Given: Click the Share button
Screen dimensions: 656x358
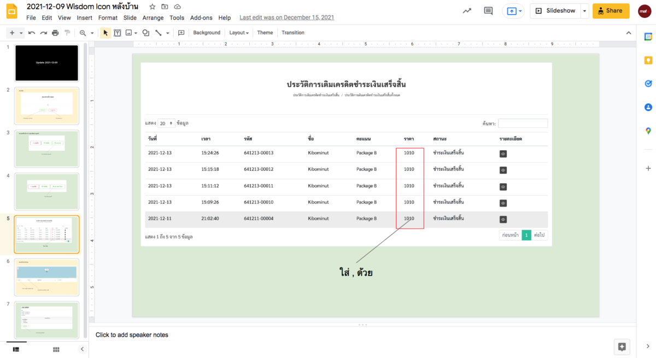Looking at the screenshot, I should point(611,10).
